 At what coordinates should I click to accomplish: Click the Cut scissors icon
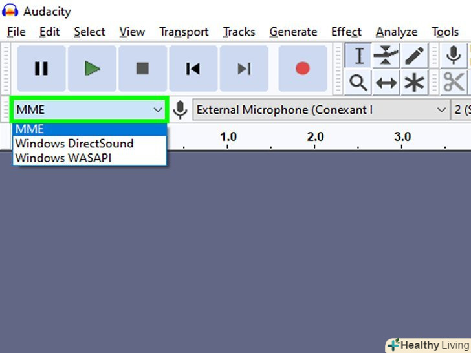tap(454, 83)
